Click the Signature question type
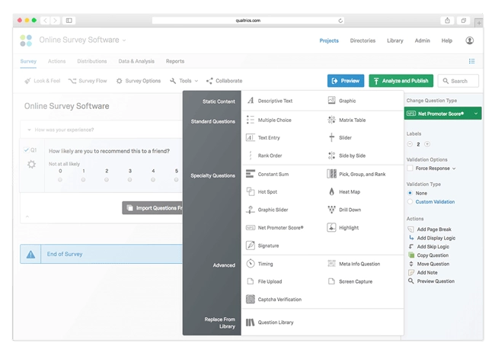Viewport: 495px width, 353px height. click(268, 245)
